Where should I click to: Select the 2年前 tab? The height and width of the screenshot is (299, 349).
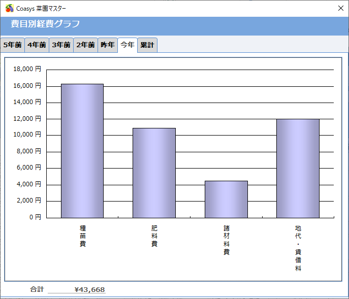[x=86, y=45]
